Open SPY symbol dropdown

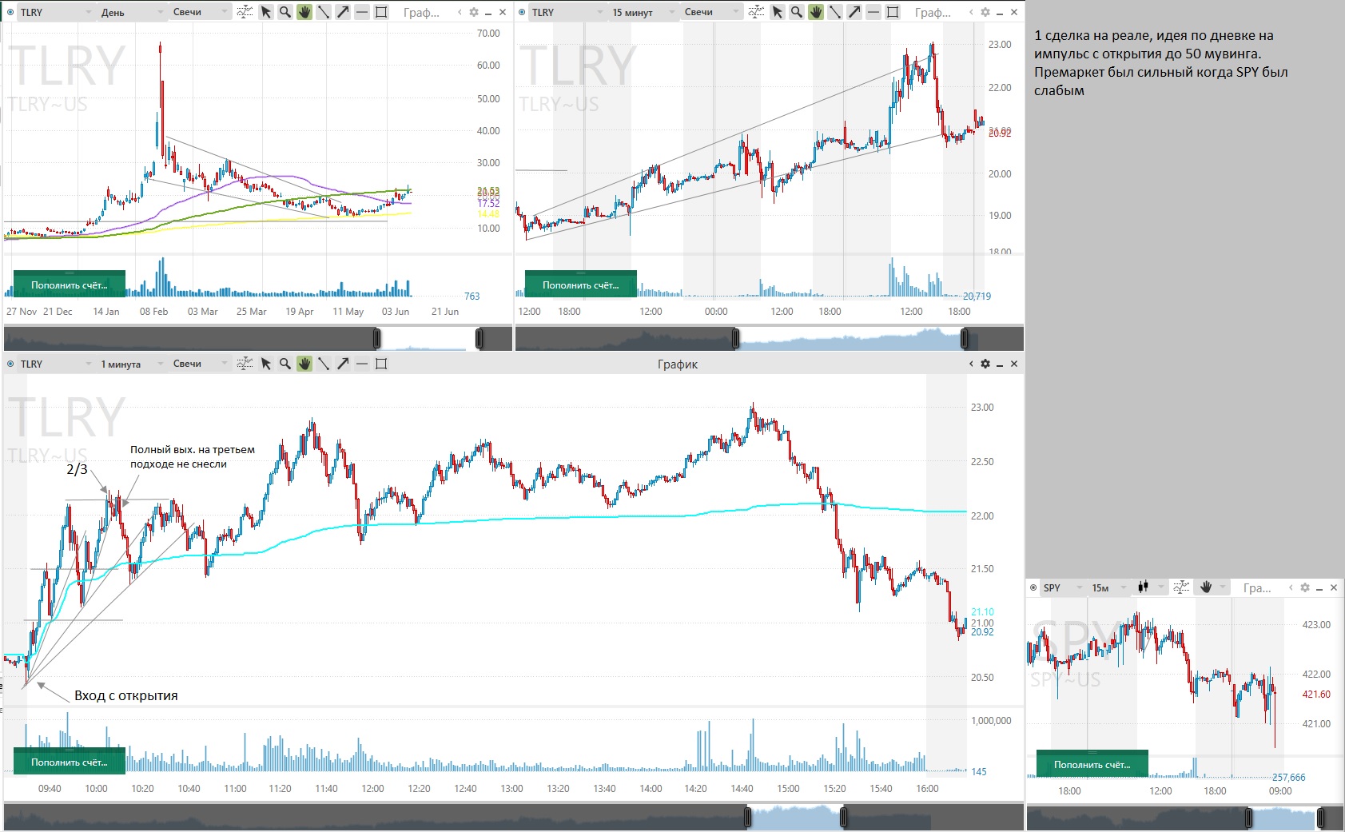pyautogui.click(x=1063, y=587)
